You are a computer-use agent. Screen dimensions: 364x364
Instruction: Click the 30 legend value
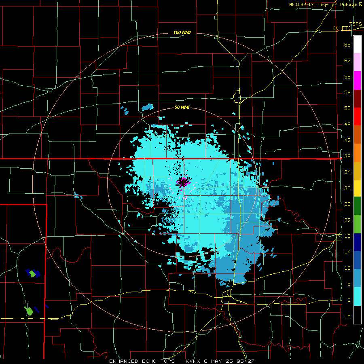click(x=347, y=188)
